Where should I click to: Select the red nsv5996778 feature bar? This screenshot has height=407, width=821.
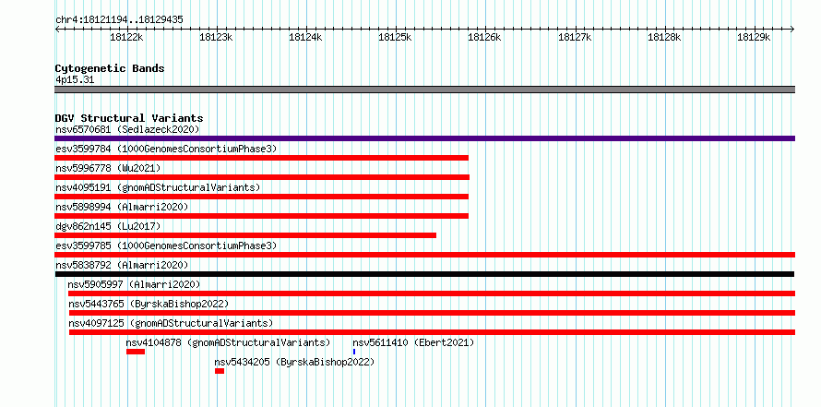(262, 177)
